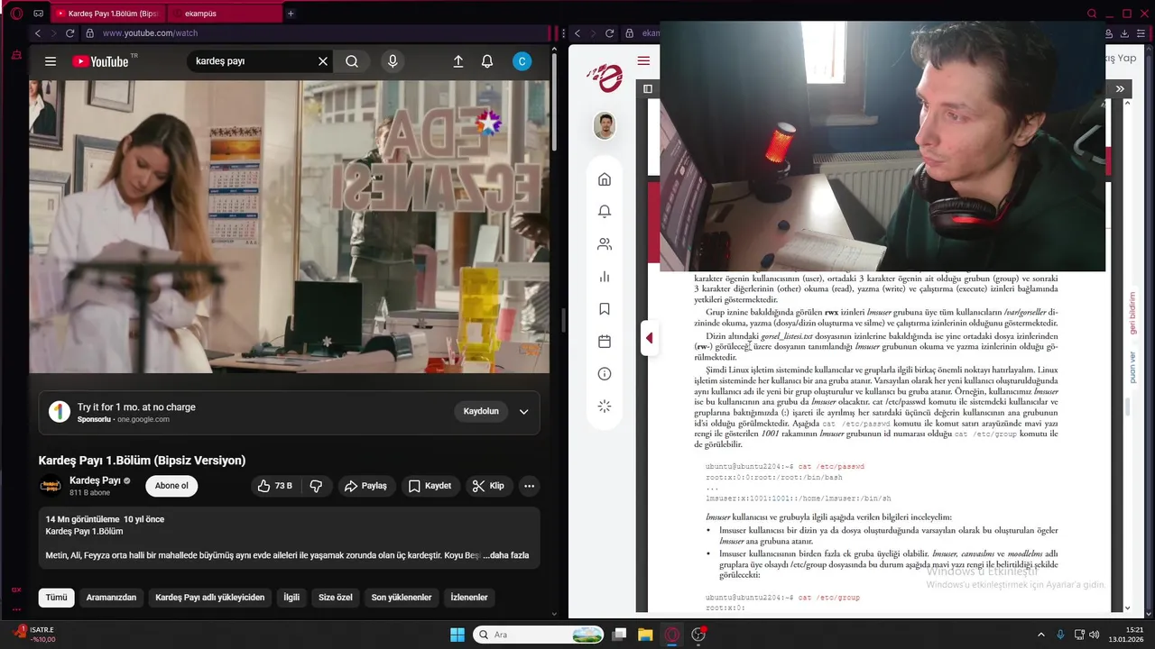Open the YouTube hamburger guide menu
Viewport: 1155px width, 649px height.
tap(51, 61)
